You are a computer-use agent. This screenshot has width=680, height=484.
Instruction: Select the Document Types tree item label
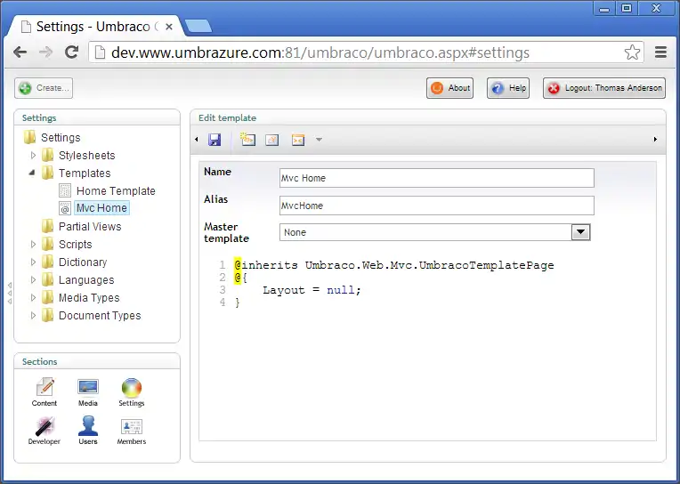pyautogui.click(x=100, y=315)
